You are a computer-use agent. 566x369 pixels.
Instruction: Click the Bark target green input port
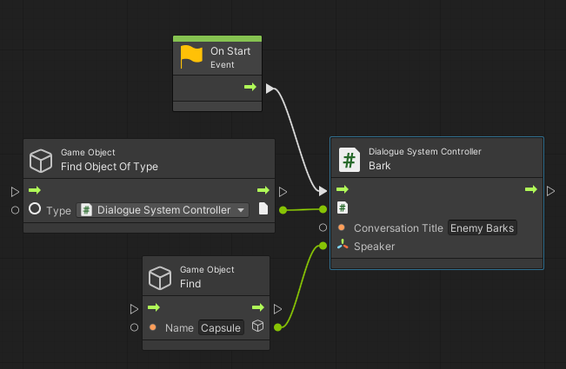point(323,209)
